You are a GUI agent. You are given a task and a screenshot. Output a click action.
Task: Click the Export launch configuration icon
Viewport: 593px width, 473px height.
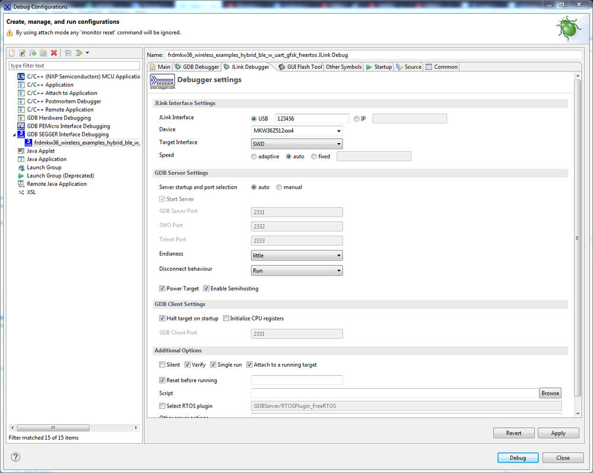(x=33, y=53)
